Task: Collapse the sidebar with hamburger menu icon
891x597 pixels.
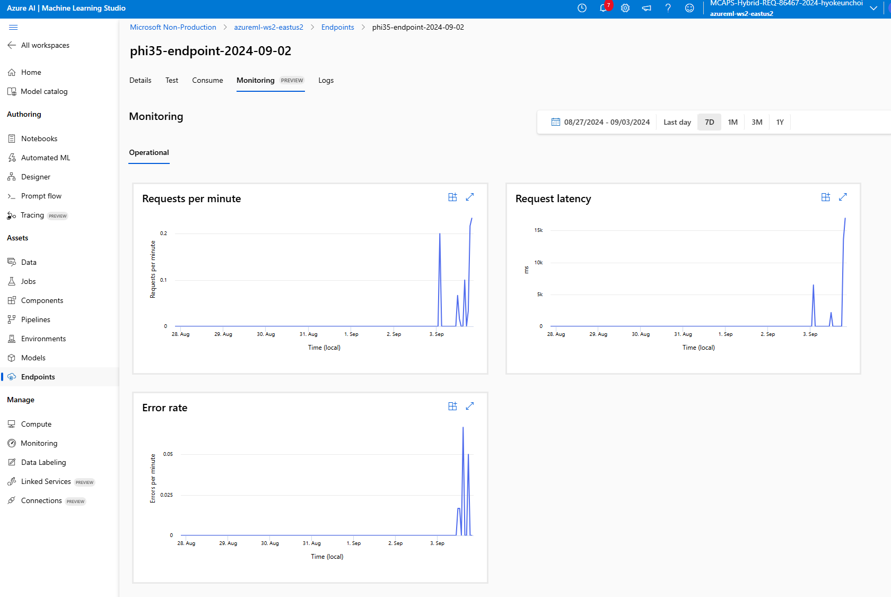Action: pos(13,27)
